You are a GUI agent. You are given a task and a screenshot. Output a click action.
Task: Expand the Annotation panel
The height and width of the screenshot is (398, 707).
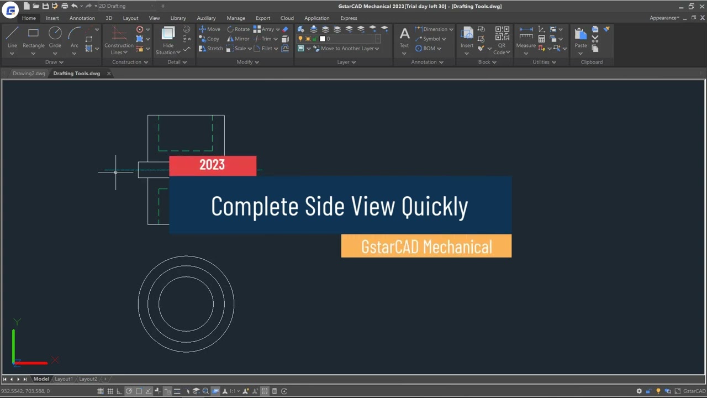pyautogui.click(x=427, y=62)
